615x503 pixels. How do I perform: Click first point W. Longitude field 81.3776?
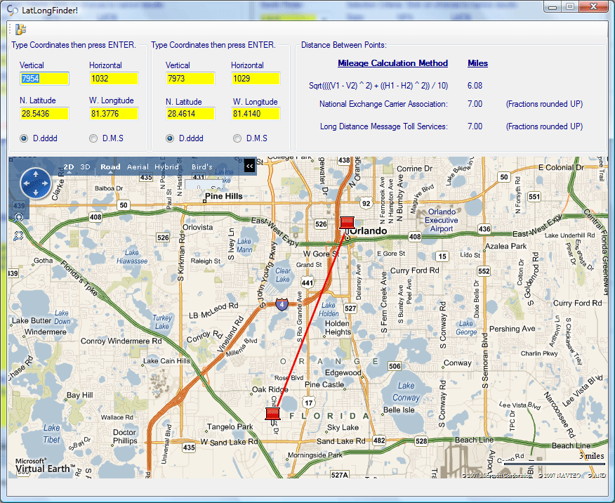[x=114, y=114]
